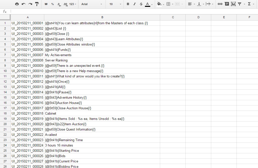Select column D header
The image size is (258, 168).
(198, 17)
